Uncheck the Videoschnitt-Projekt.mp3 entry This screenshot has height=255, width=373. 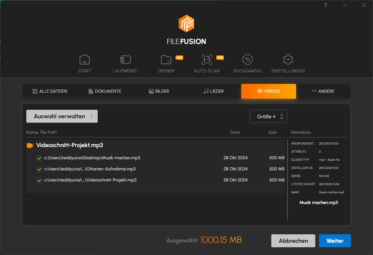[39, 180]
